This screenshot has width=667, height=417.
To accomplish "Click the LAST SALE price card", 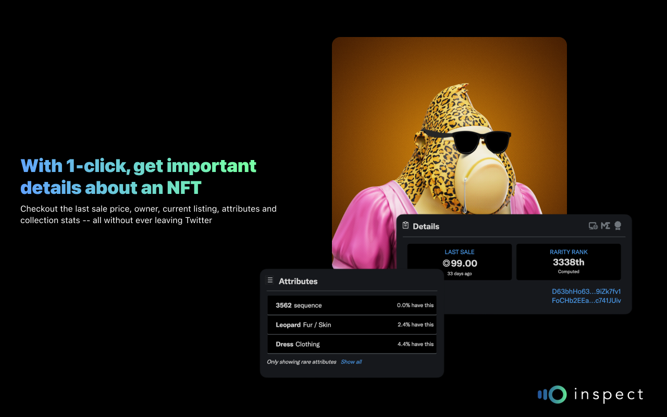I will pos(459,262).
